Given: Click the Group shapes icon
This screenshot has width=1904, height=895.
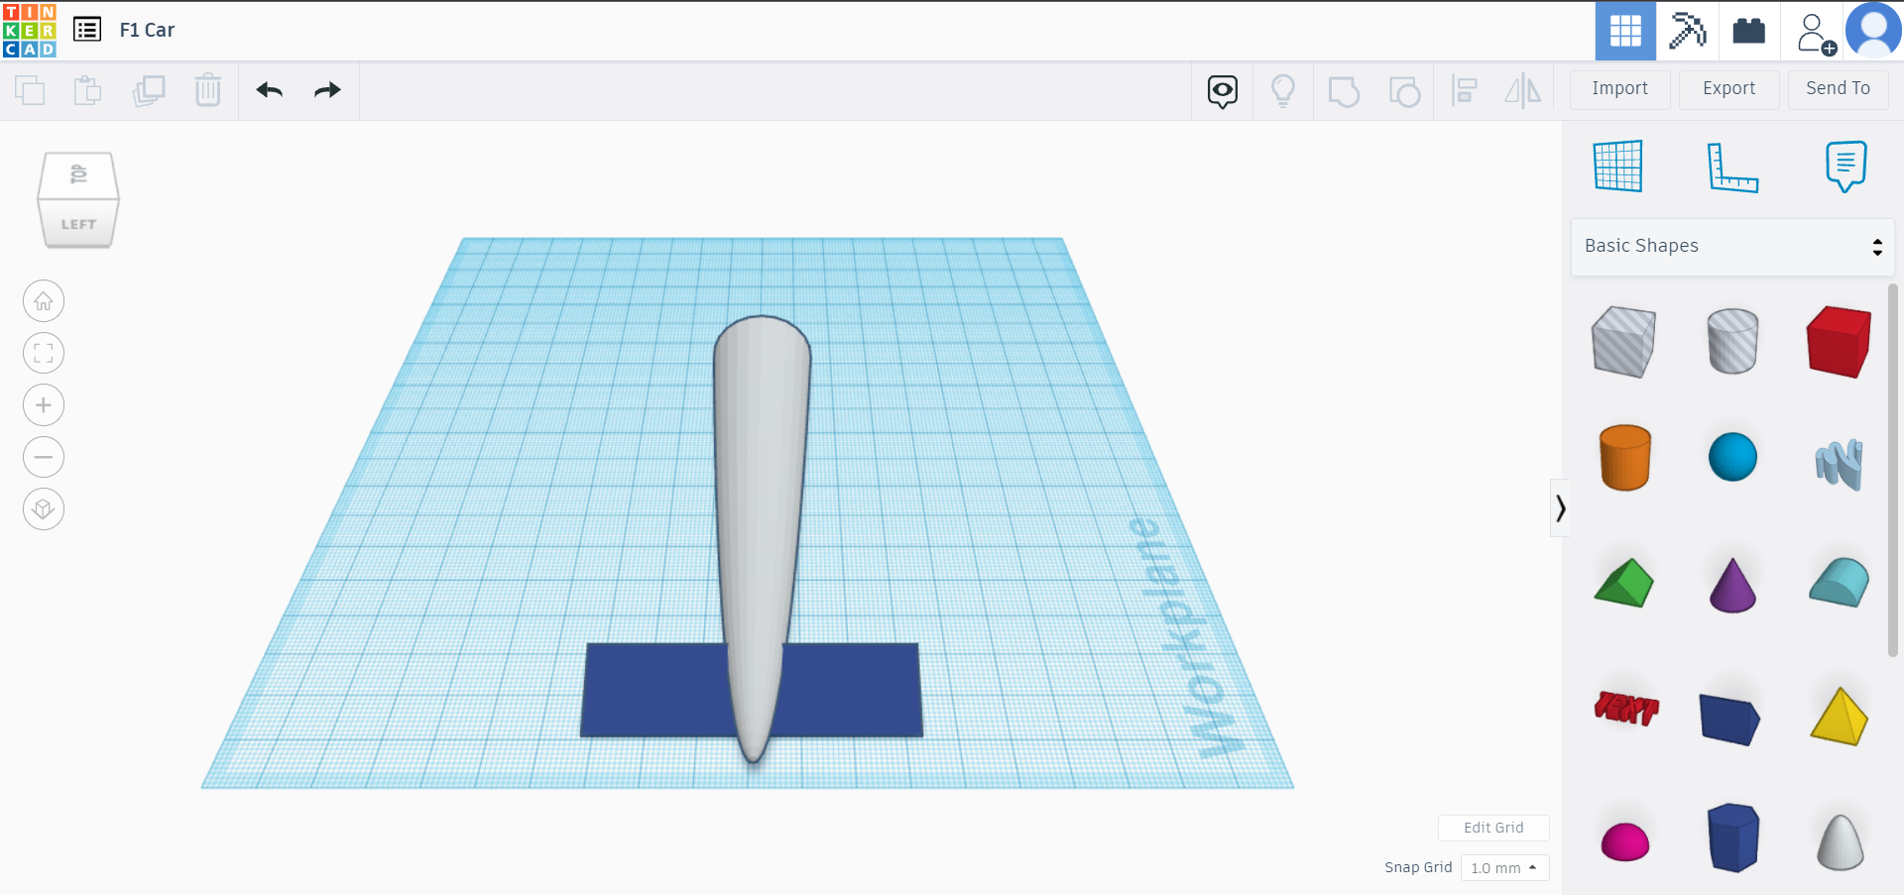Looking at the screenshot, I should tap(1344, 91).
